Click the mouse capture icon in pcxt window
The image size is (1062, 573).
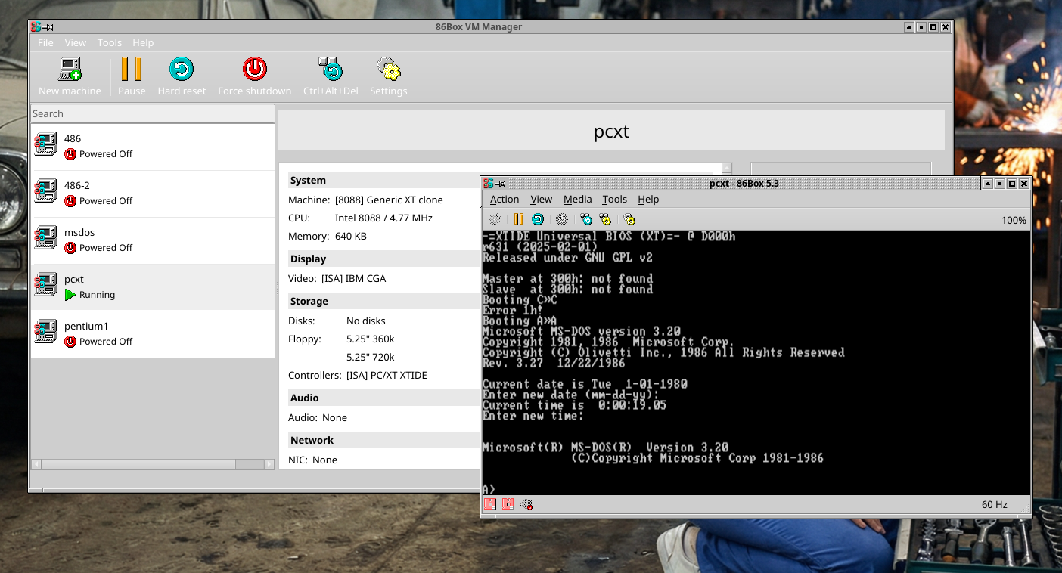pyautogui.click(x=494, y=219)
